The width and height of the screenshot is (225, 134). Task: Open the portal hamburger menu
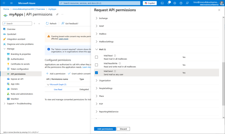12,3
